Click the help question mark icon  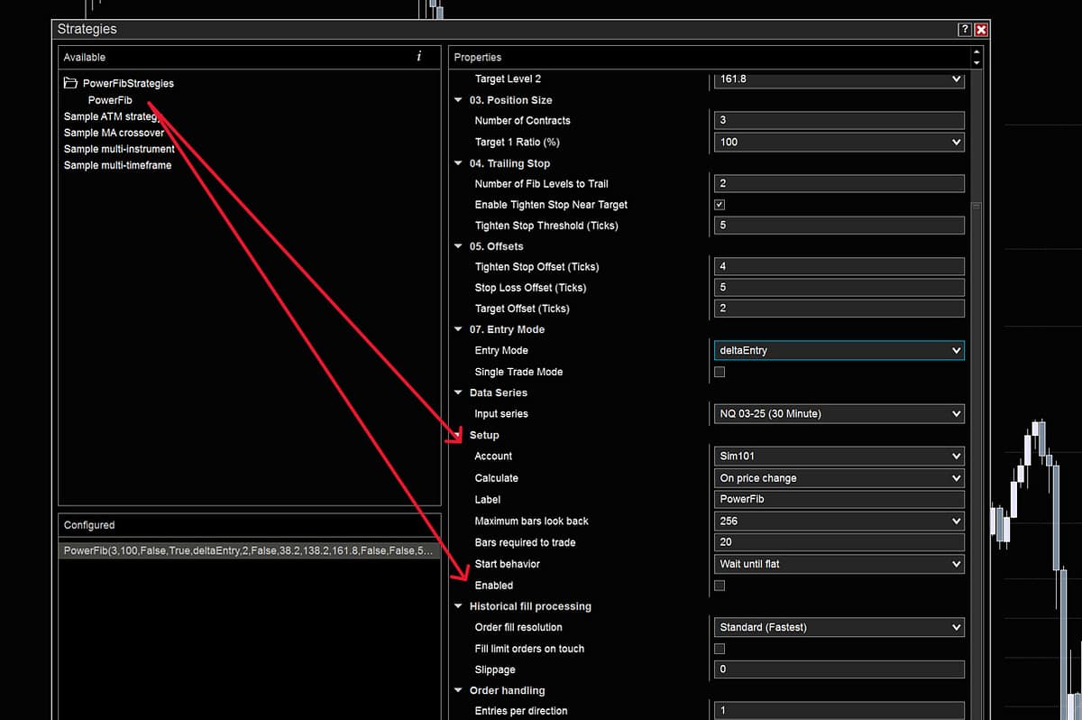tap(964, 30)
